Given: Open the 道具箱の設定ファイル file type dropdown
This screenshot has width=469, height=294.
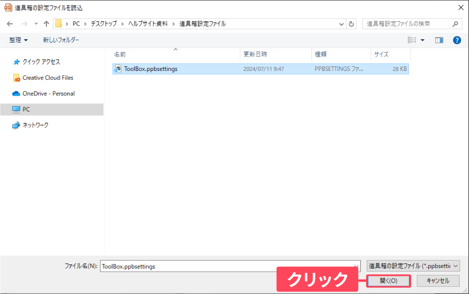Looking at the screenshot, I should pos(413,266).
